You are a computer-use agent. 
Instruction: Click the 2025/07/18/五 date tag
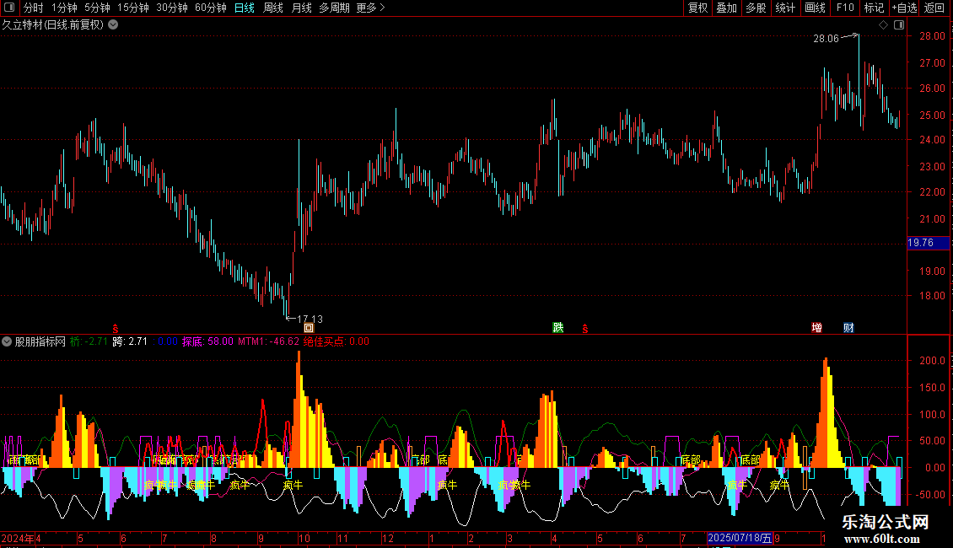point(740,538)
